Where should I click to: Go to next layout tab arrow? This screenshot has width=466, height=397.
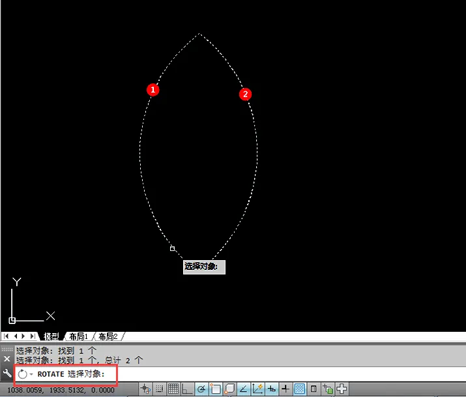[x=23, y=336]
